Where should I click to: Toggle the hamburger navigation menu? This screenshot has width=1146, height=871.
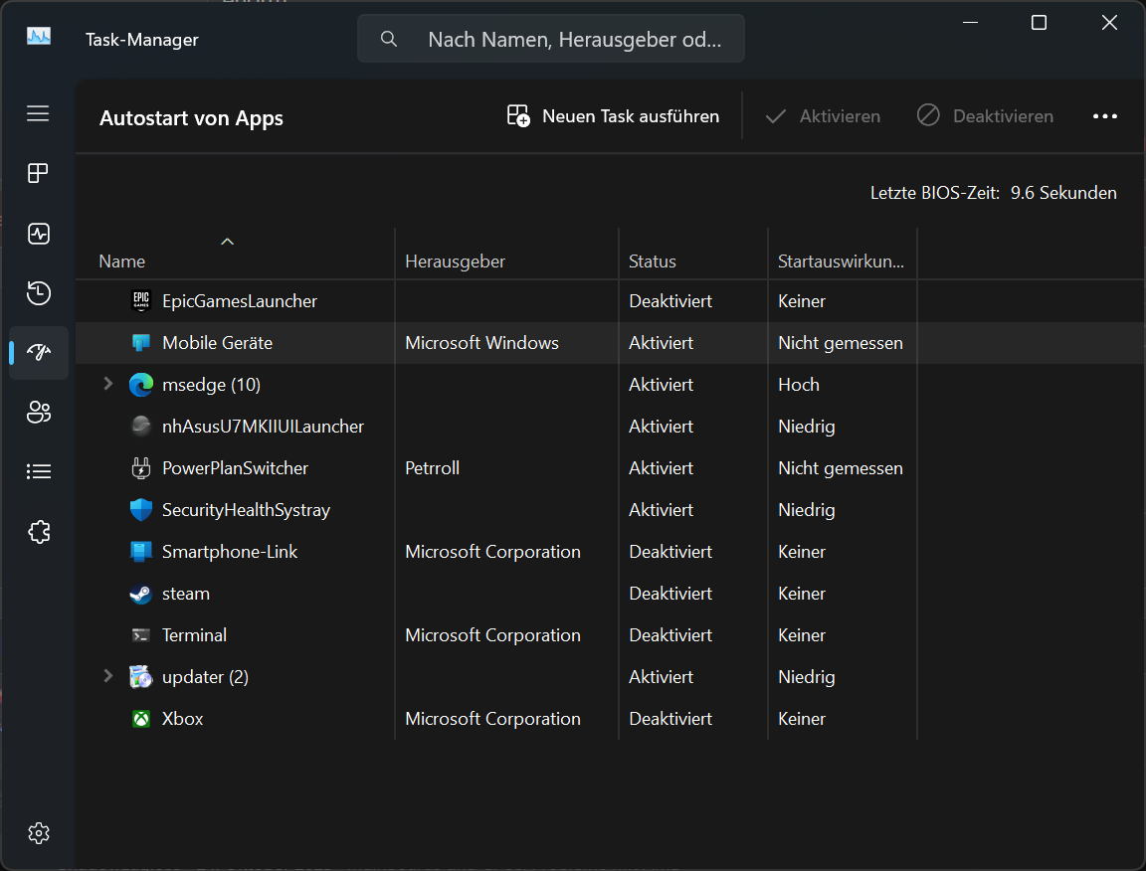point(38,113)
